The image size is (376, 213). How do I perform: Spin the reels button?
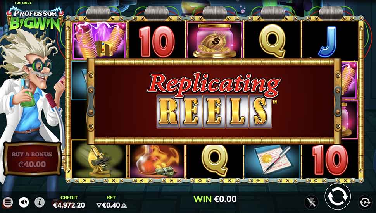click(338, 196)
